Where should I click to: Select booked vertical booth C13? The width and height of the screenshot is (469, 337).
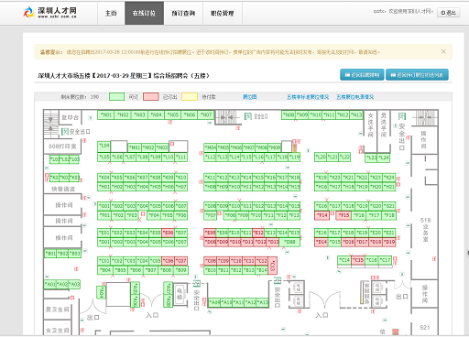tap(273, 266)
